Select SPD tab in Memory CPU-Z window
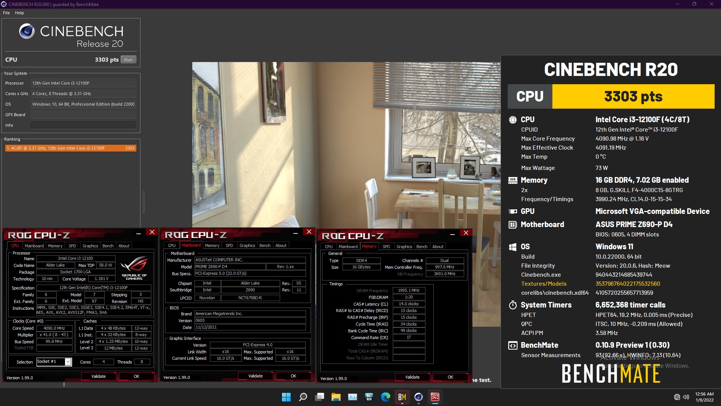The height and width of the screenshot is (406, 721). [386, 247]
